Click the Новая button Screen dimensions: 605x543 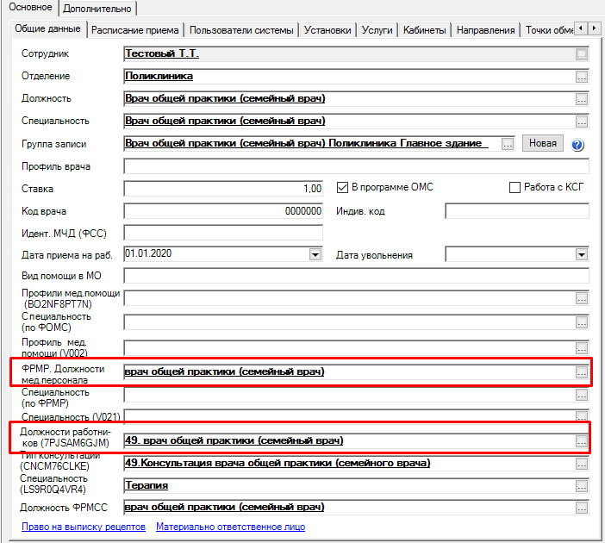[x=542, y=143]
